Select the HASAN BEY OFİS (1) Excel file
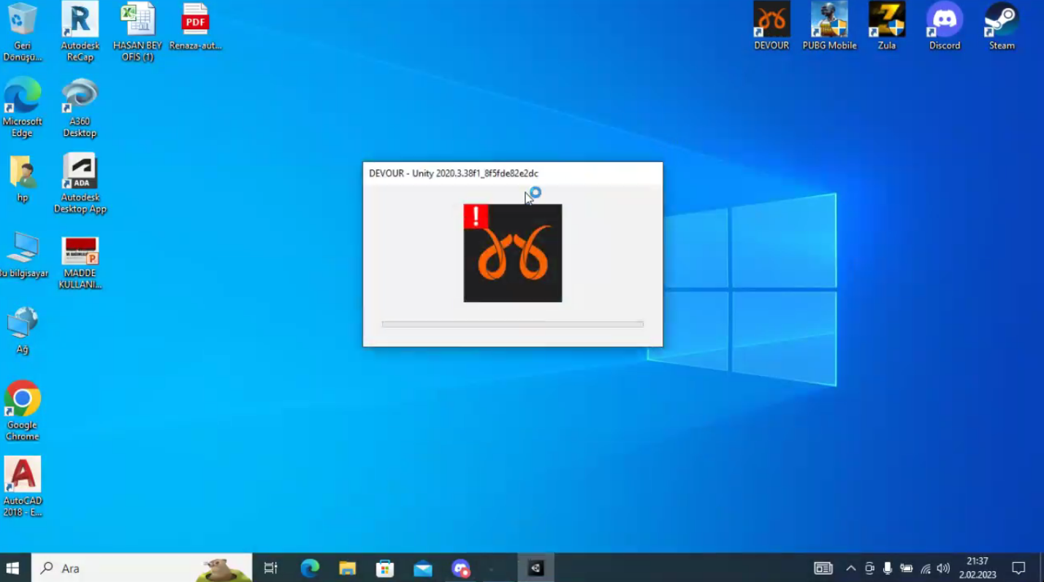This screenshot has height=582, width=1044. coord(137,32)
